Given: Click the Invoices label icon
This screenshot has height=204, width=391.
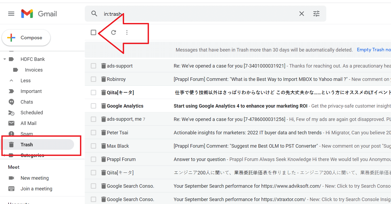Looking at the screenshot, I should point(16,70).
